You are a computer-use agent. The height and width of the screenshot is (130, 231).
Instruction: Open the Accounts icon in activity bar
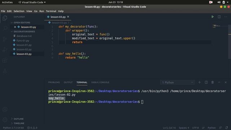click(x=5, y=109)
